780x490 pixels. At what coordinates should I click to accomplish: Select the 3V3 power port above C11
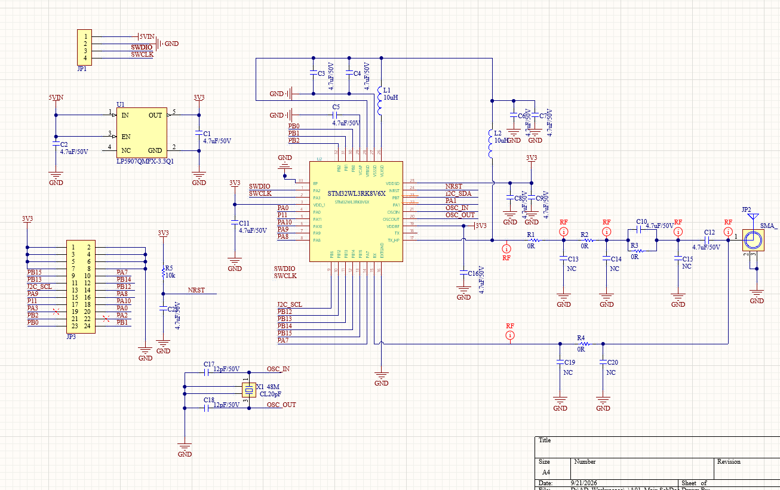tap(235, 185)
